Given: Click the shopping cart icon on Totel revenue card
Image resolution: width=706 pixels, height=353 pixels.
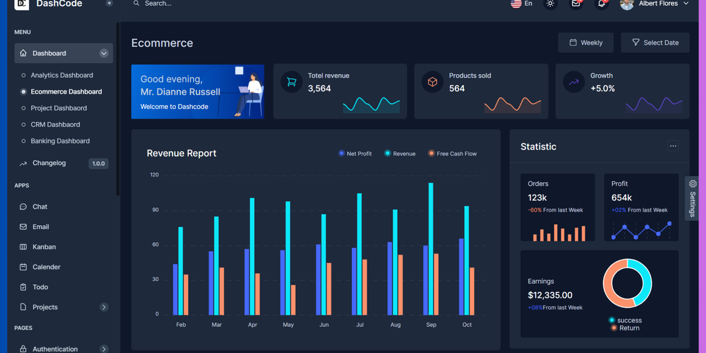Looking at the screenshot, I should coord(291,82).
